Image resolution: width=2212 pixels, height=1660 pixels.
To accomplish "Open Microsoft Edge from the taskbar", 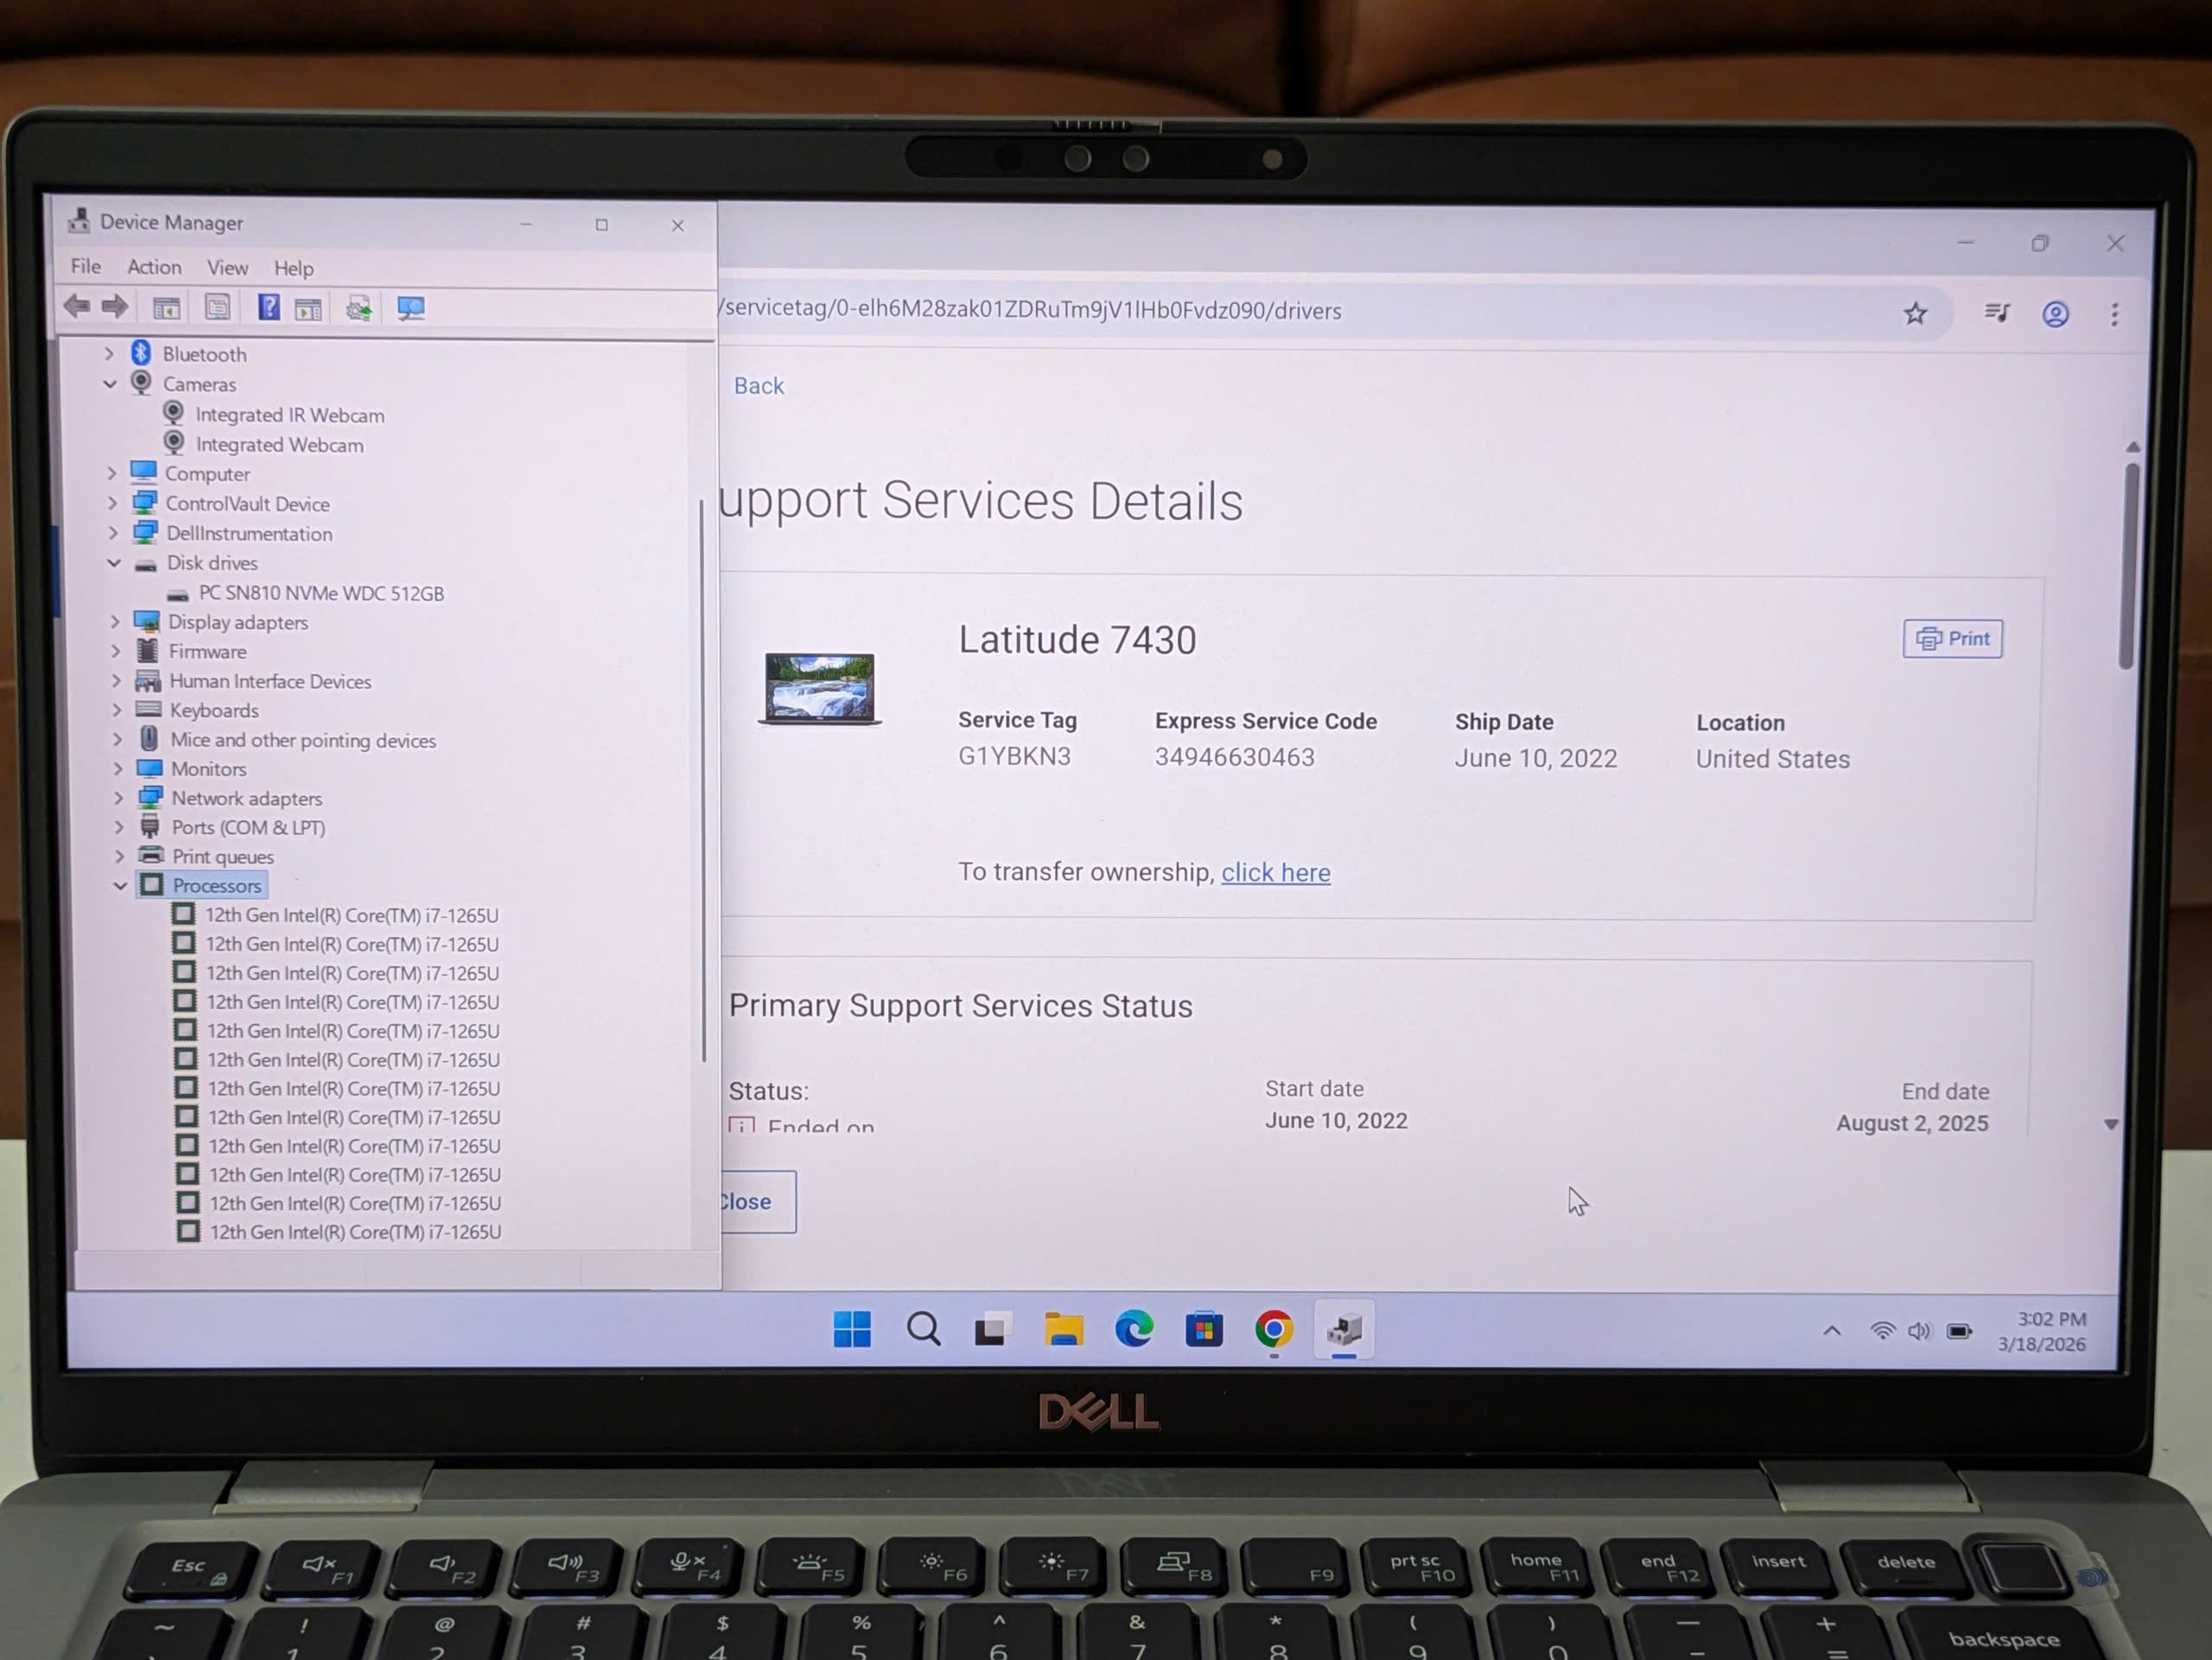I will pyautogui.click(x=1134, y=1329).
